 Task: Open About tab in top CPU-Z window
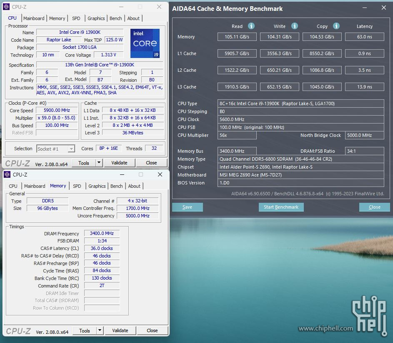pyautogui.click(x=133, y=18)
